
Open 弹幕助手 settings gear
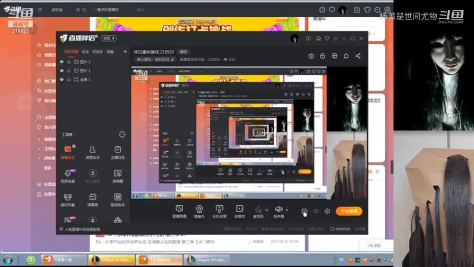(74, 146)
